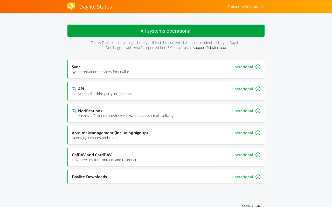Viewport: 332px width, 207px height.
Task: Select the Sync service row title
Action: click(76, 67)
